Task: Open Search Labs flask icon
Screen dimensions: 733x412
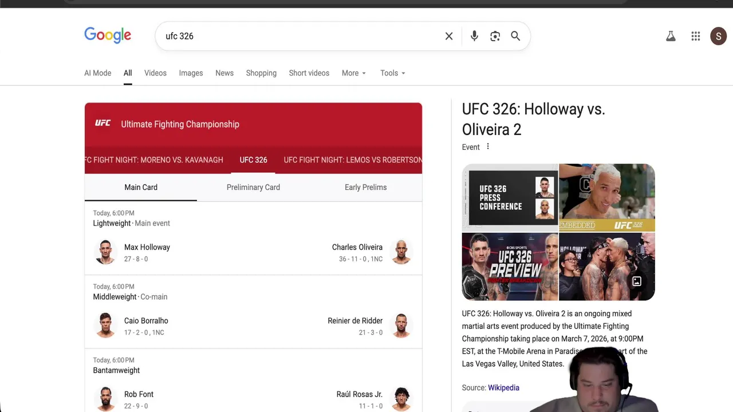Action: point(671,37)
